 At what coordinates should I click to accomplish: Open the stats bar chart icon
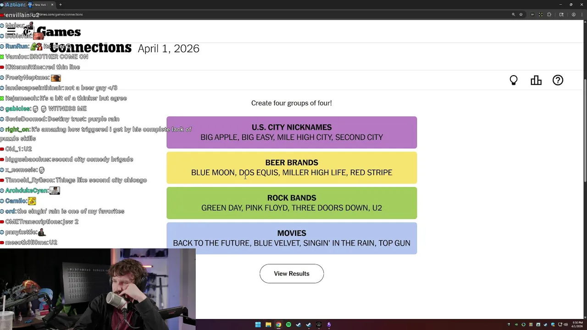pos(536,80)
